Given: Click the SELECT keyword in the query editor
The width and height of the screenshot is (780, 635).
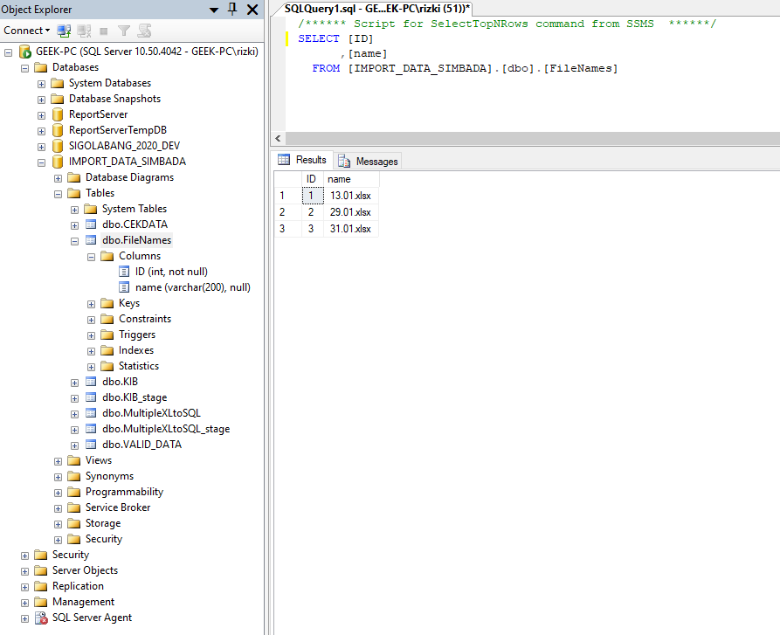Looking at the screenshot, I should tap(318, 38).
